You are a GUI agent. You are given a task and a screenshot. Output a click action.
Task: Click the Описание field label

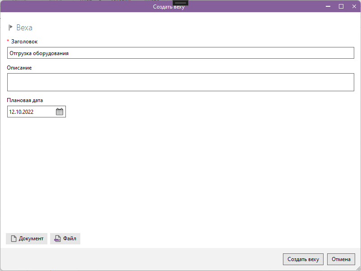tap(19, 68)
